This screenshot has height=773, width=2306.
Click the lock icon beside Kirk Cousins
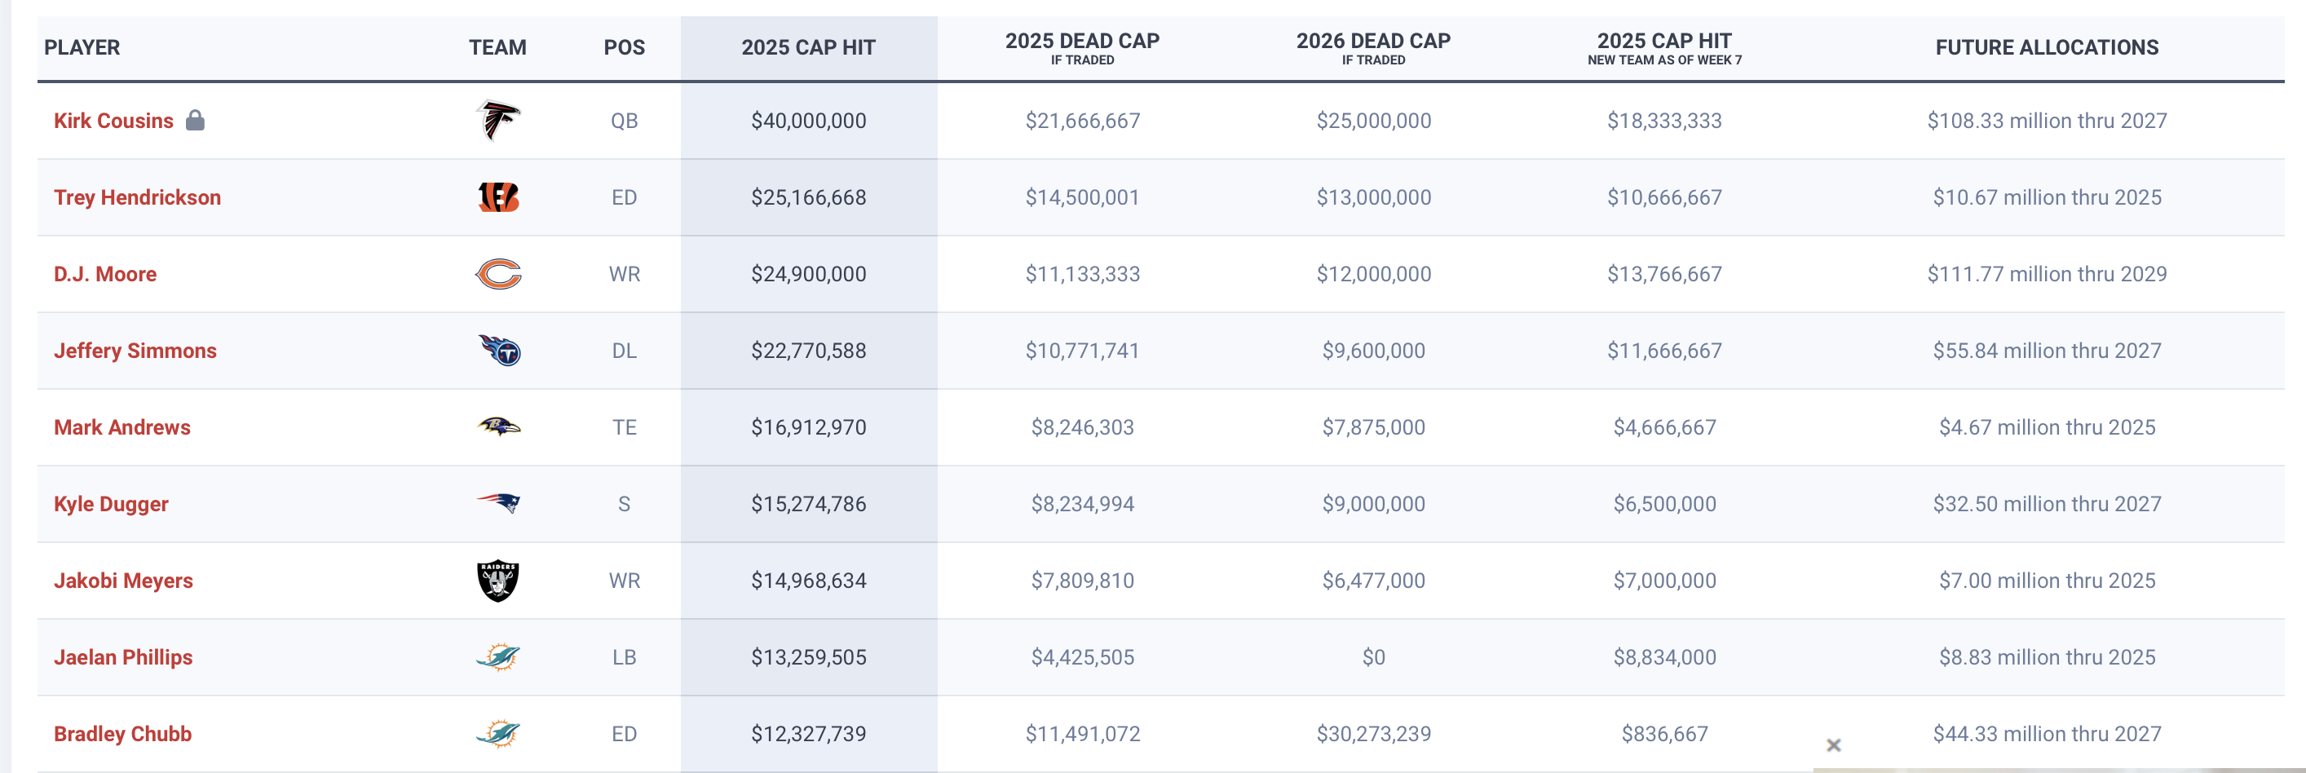coord(195,120)
